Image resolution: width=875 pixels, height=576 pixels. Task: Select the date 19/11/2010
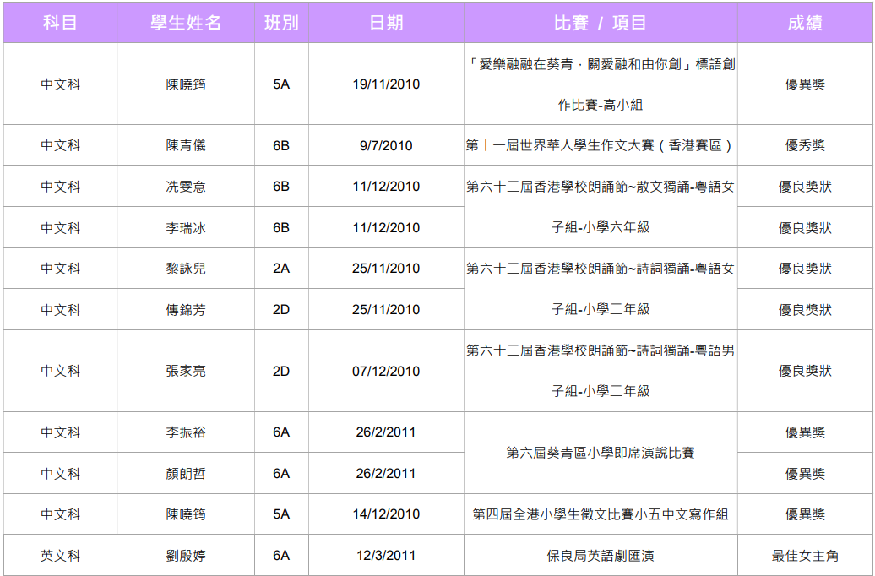tap(386, 84)
